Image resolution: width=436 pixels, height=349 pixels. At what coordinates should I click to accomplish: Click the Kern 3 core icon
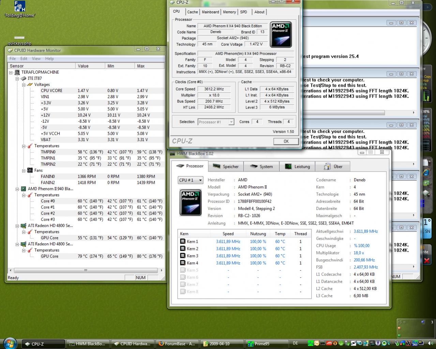click(183, 256)
